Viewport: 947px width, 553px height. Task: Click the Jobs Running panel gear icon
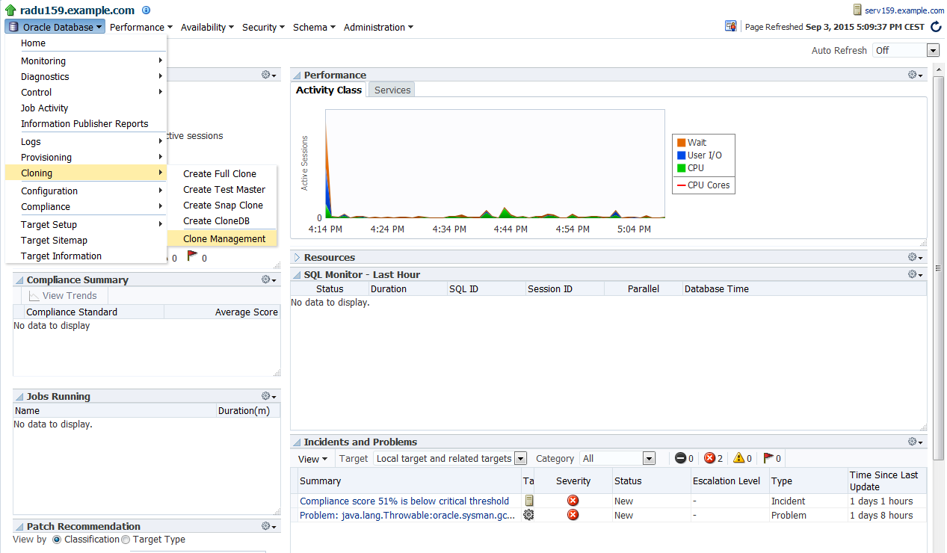coord(268,396)
